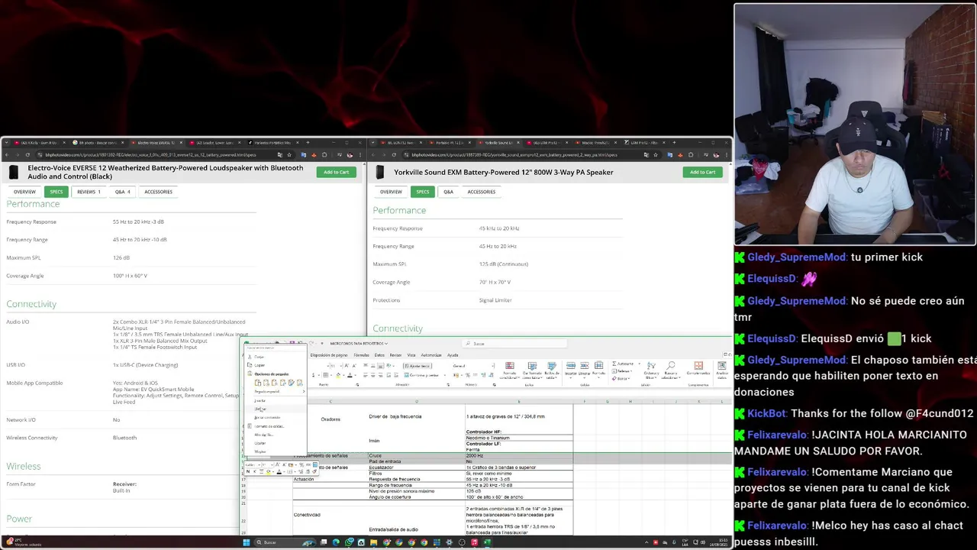Open OVERVIEW tab on the Yorkville page
This screenshot has width=977, height=550.
point(391,192)
